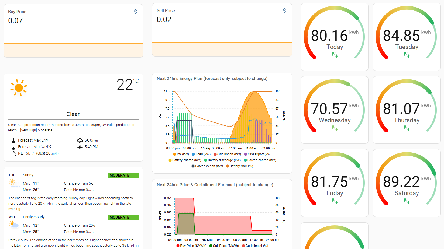The height and width of the screenshot is (249, 444).
Task: Toggle Sell Price ($/kWh) legend entry
Action: pyautogui.click(x=224, y=246)
